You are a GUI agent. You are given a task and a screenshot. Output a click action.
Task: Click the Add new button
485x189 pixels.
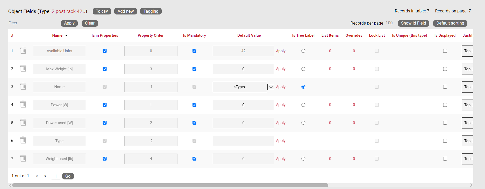126,11
